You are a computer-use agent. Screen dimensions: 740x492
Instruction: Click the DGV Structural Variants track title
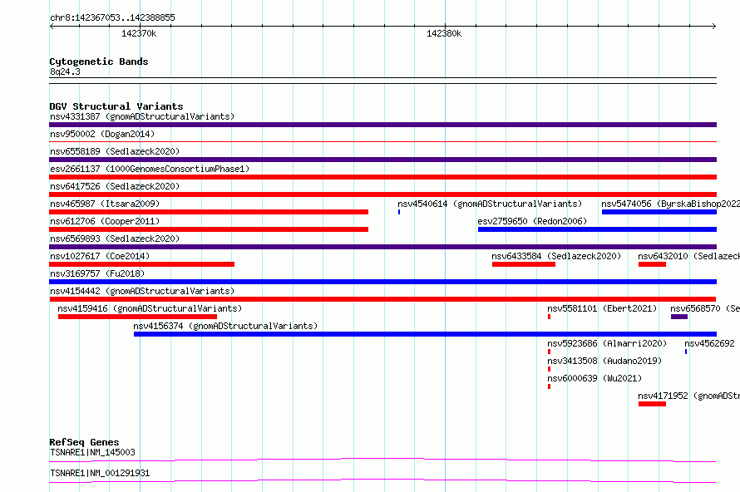click(x=116, y=106)
